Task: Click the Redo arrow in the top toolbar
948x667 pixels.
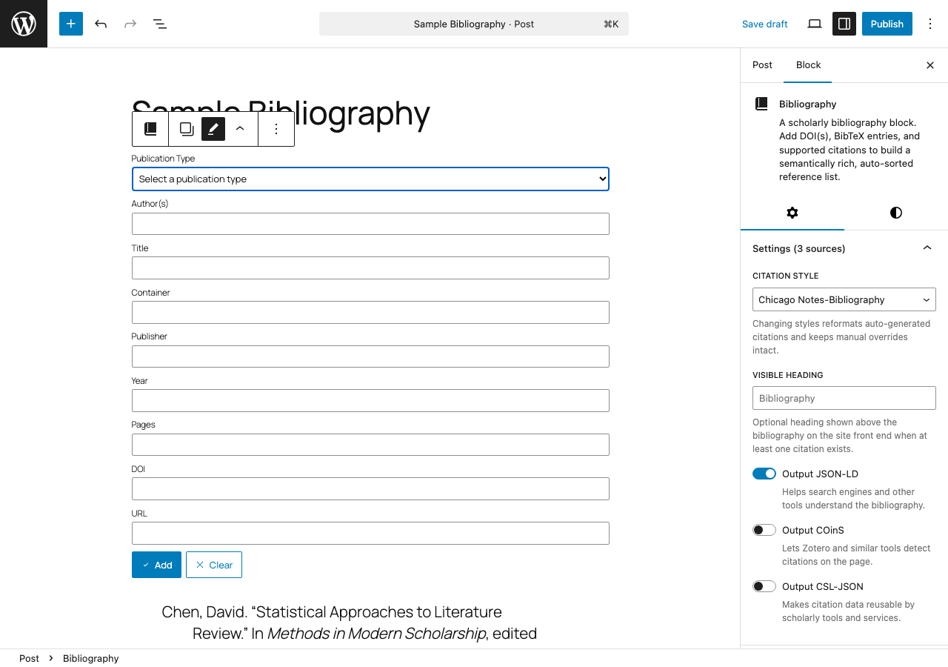Action: 130,24
